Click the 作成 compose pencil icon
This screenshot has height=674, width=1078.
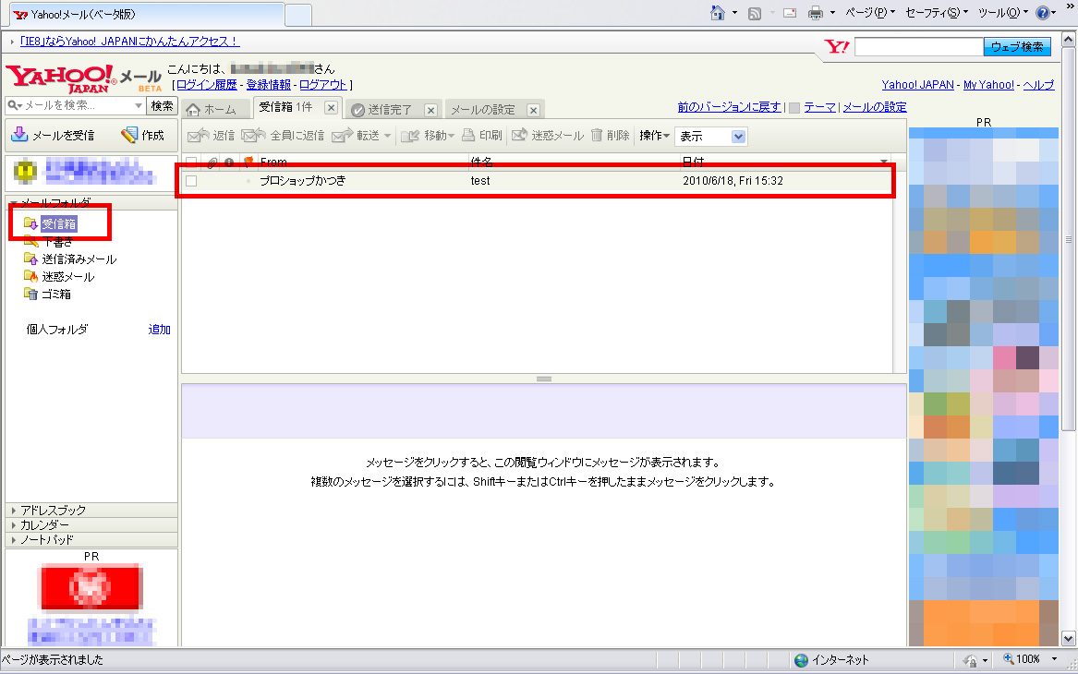tap(129, 135)
